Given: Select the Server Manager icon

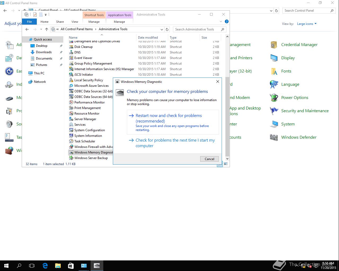Looking at the screenshot, I should [x=71, y=119].
